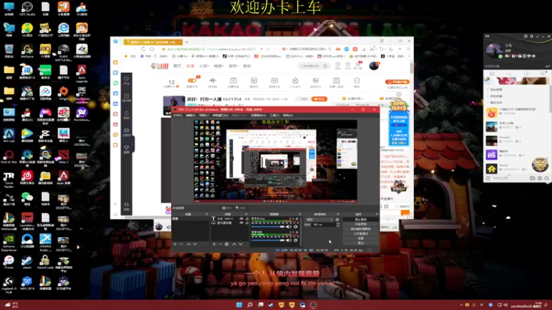
Task: Open the Dota 2 desktop shortcut
Action: [63, 157]
